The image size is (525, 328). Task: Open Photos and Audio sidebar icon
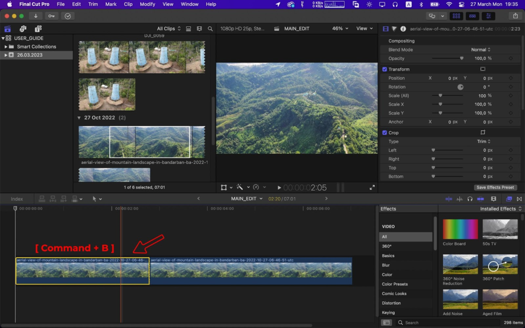[x=23, y=29]
